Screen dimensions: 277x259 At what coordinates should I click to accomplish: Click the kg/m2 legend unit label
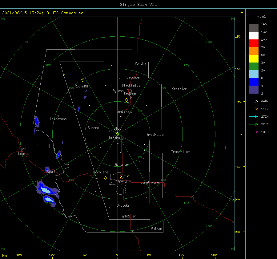(x=261, y=17)
